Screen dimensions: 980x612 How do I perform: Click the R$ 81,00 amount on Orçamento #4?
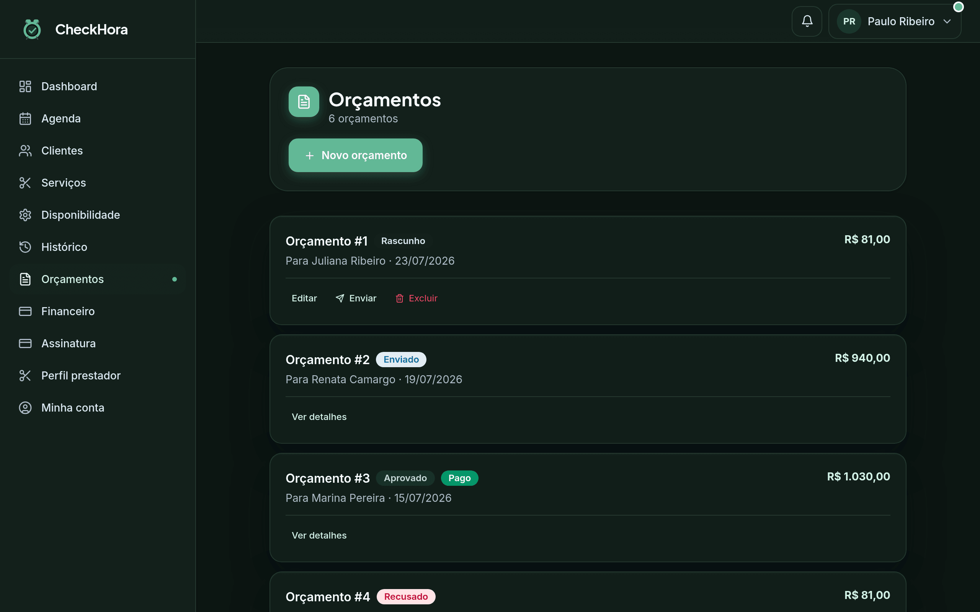[x=867, y=595]
